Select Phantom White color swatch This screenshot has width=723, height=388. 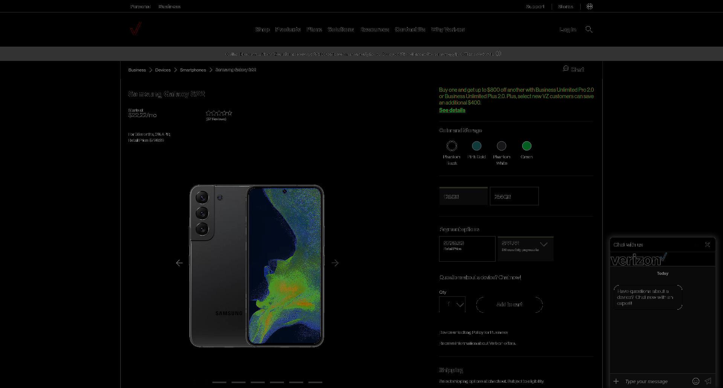[x=502, y=146]
